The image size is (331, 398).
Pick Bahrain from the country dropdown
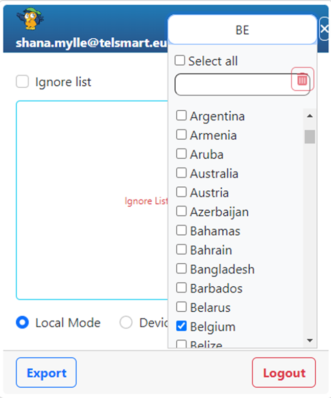pyautogui.click(x=181, y=250)
